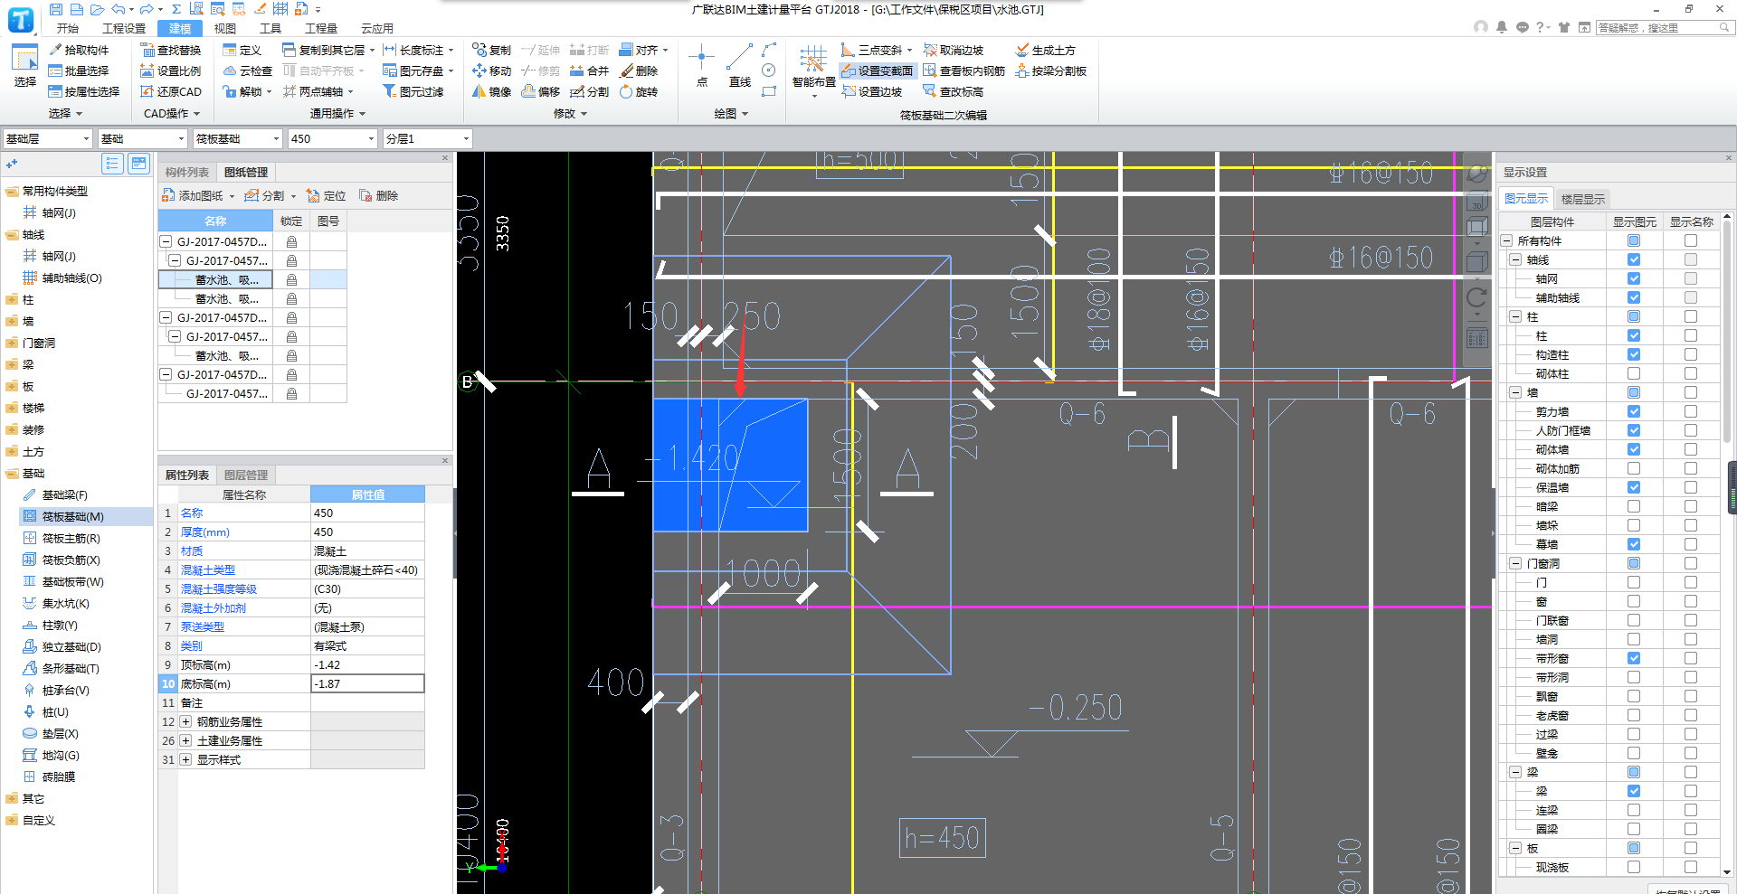Screen dimensions: 1737x894
Task: Enable 显示名称 checkbox for 所有构件
Action: click(x=1690, y=240)
